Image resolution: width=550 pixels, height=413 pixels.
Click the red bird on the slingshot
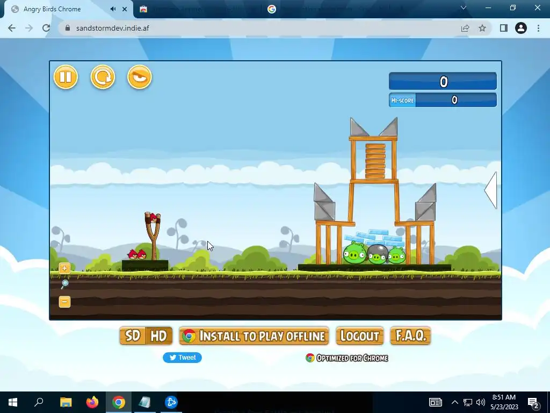153,218
